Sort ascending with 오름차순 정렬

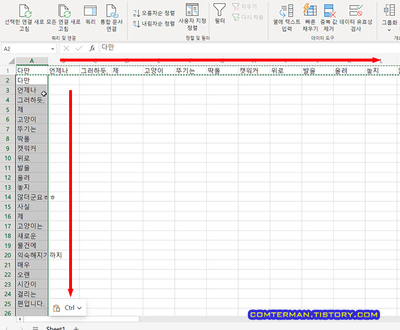pos(154,13)
